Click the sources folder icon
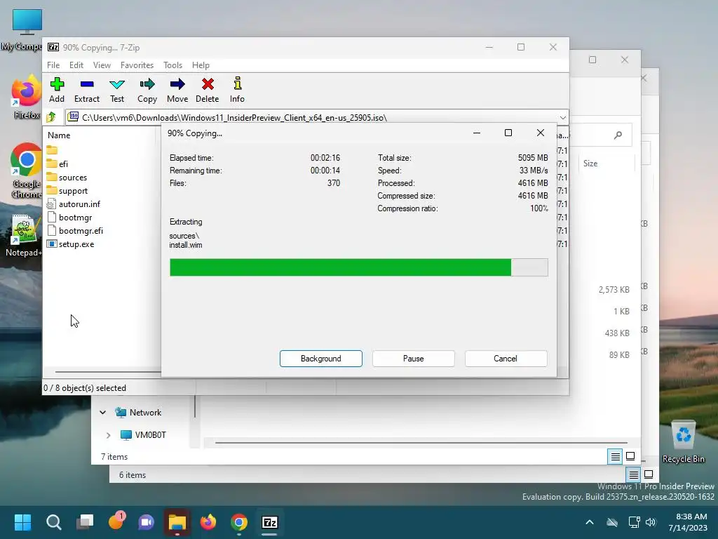 tap(52, 177)
